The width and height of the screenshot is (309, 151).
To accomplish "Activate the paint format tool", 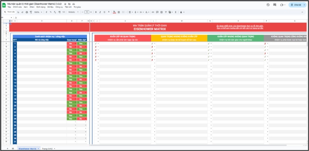I will click(x=31, y=12).
